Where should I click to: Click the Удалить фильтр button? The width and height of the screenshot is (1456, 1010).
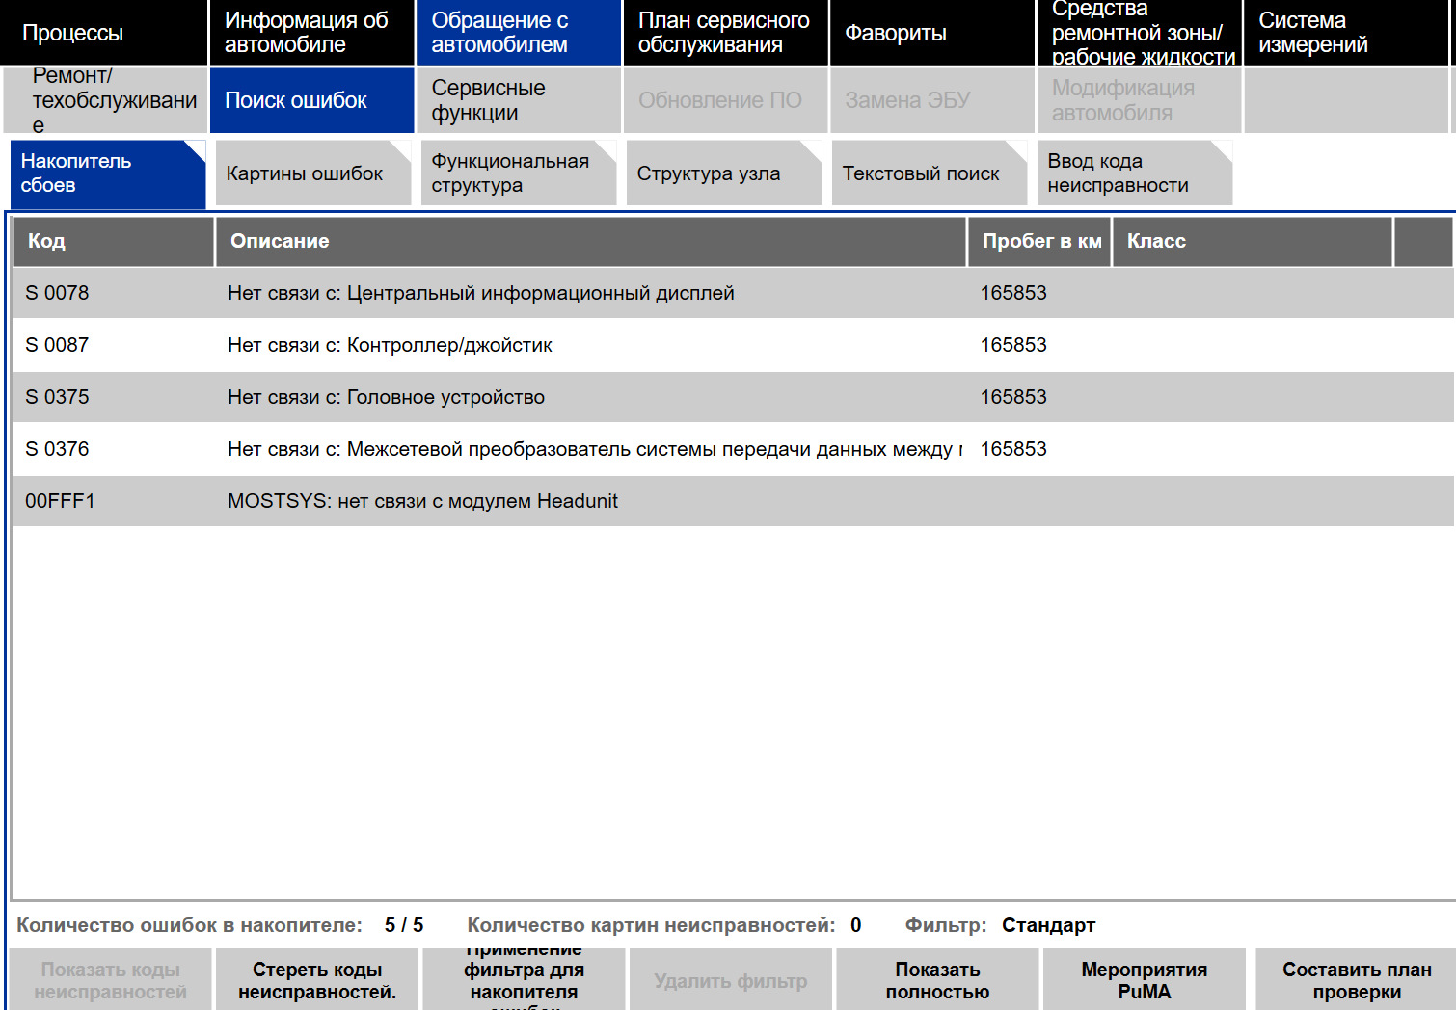(x=731, y=980)
